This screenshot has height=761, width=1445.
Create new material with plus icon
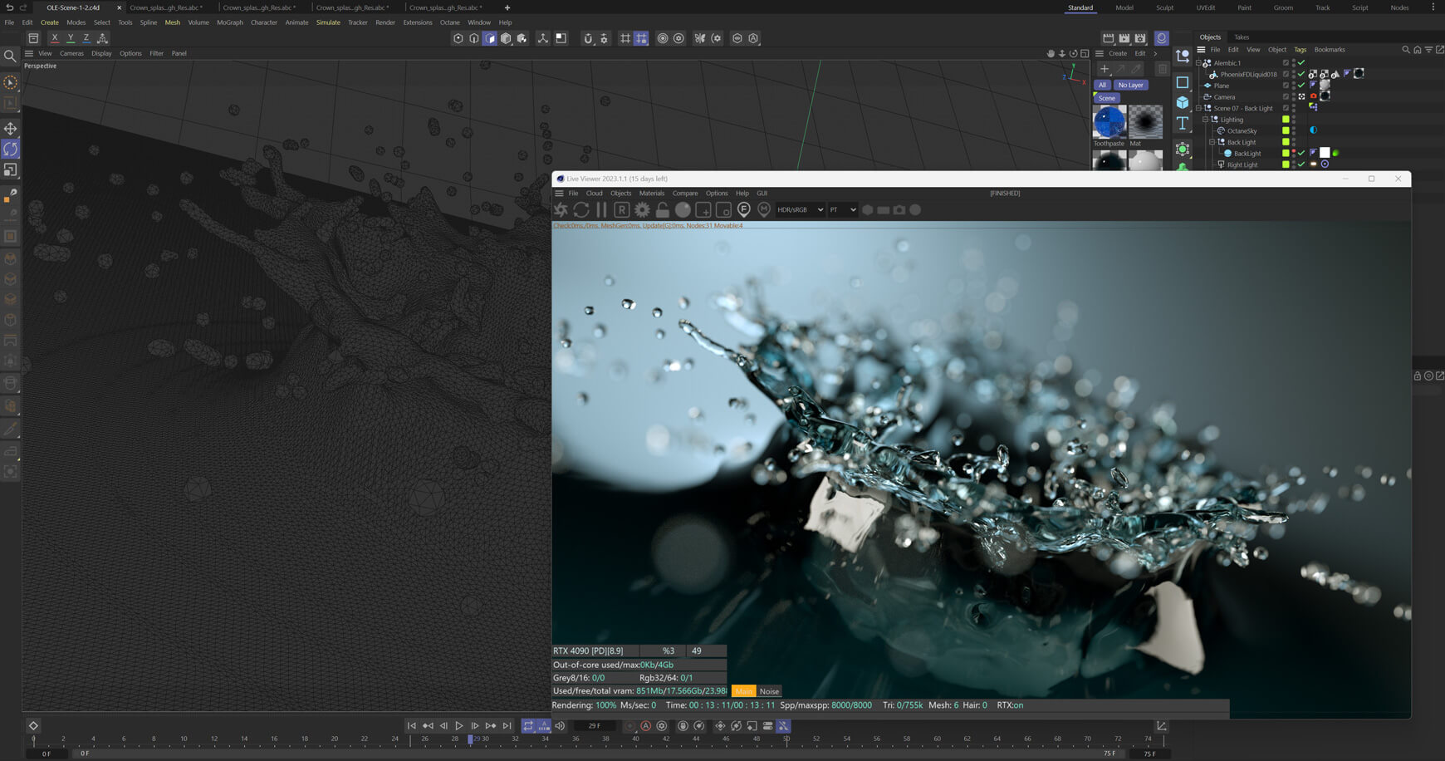1105,69
